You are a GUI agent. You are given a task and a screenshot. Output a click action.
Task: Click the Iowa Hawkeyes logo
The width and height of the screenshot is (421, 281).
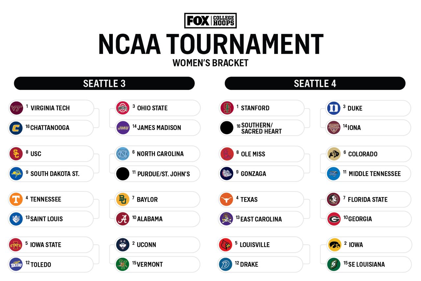coord(334,244)
